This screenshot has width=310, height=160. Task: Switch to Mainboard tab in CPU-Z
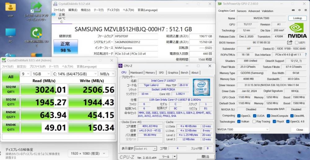coord(136,73)
